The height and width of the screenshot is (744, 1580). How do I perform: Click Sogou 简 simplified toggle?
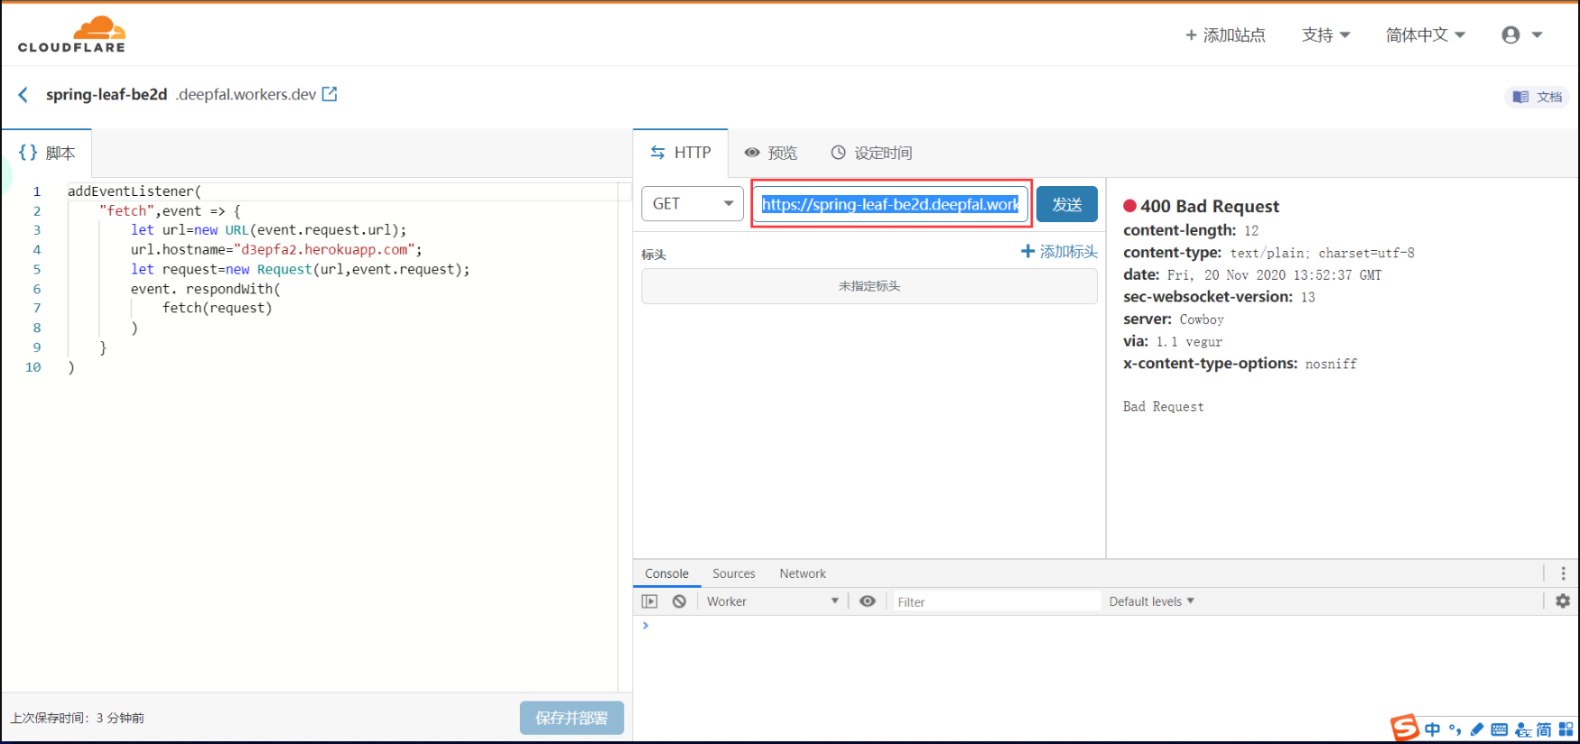[x=1544, y=730]
